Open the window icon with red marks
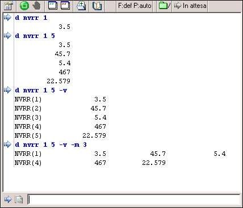243x208 pixels. point(65,6)
